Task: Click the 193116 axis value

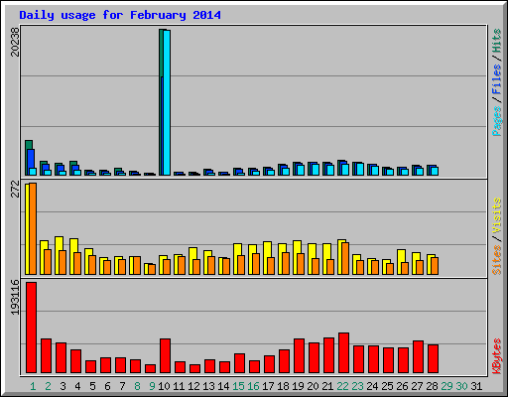Action: (x=15, y=298)
